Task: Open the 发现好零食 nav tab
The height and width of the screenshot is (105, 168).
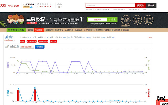Action: coord(59,30)
